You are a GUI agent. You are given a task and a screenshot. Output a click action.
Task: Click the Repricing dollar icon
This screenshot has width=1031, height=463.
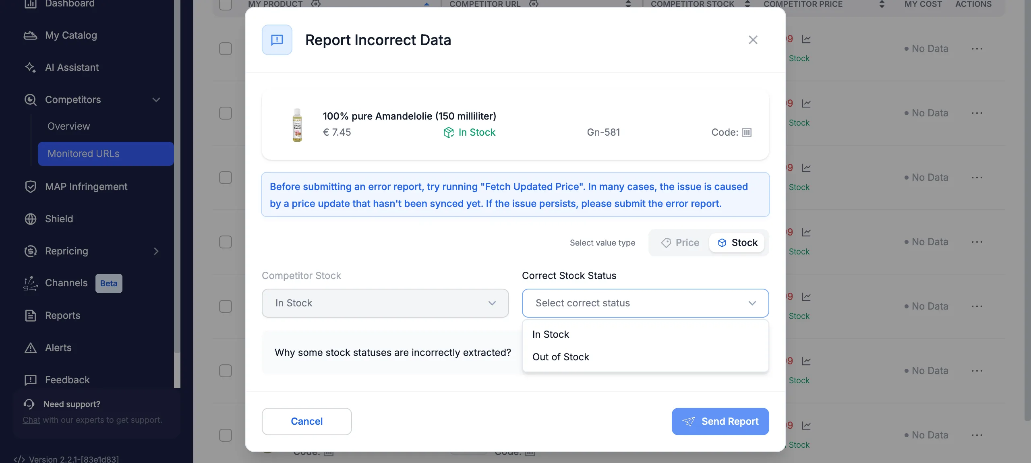pos(31,251)
